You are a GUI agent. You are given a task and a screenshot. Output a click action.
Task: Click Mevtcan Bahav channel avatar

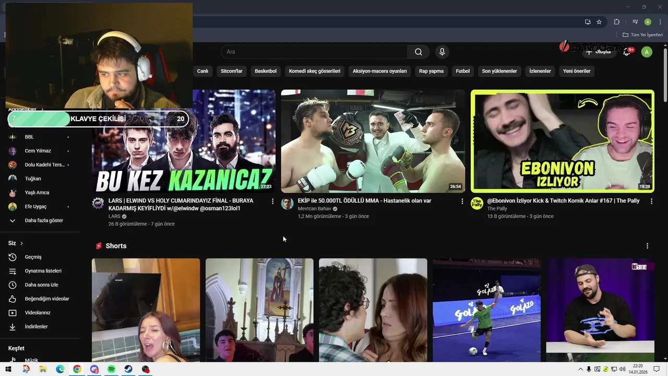coord(288,203)
